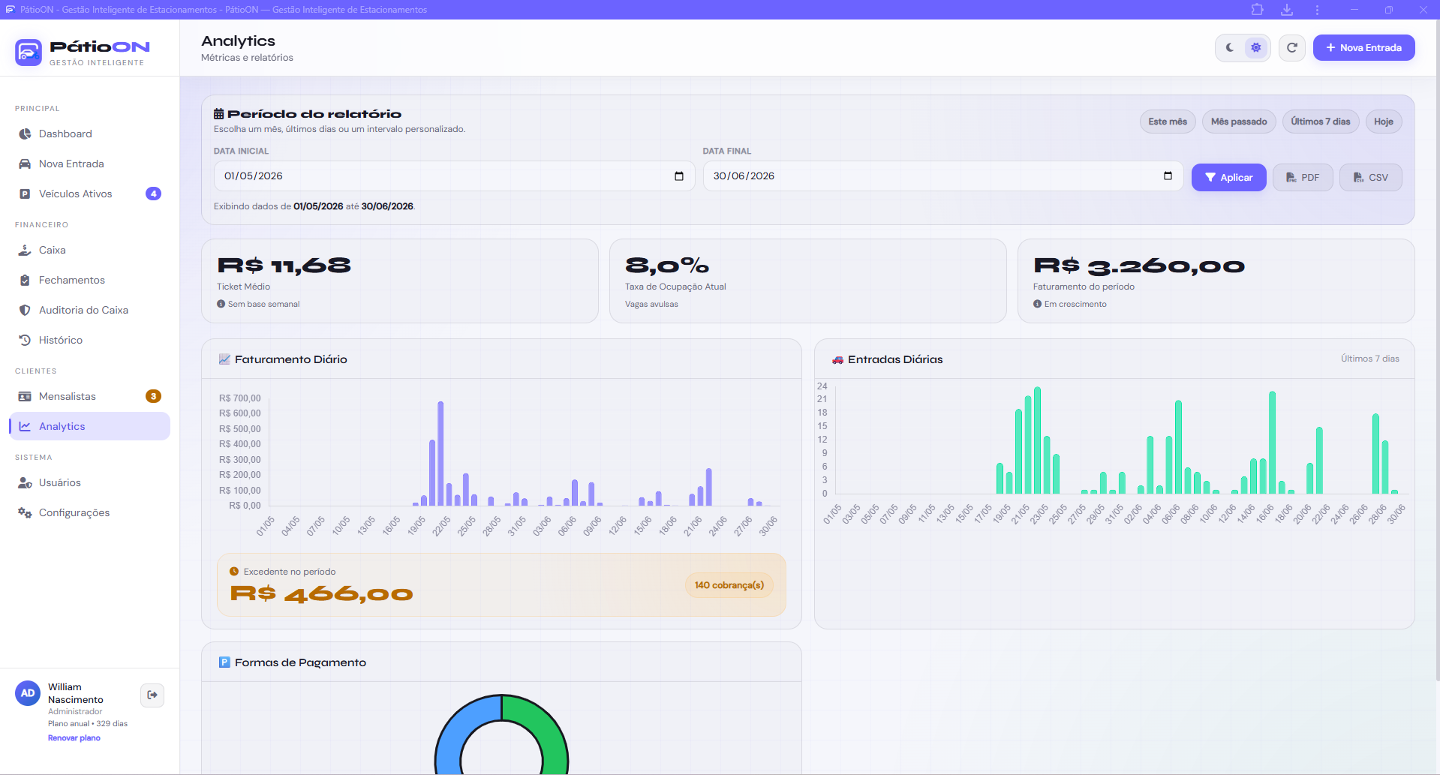This screenshot has height=775, width=1440.
Task: Click the R$ 466,00 excedente value
Action: point(322,594)
